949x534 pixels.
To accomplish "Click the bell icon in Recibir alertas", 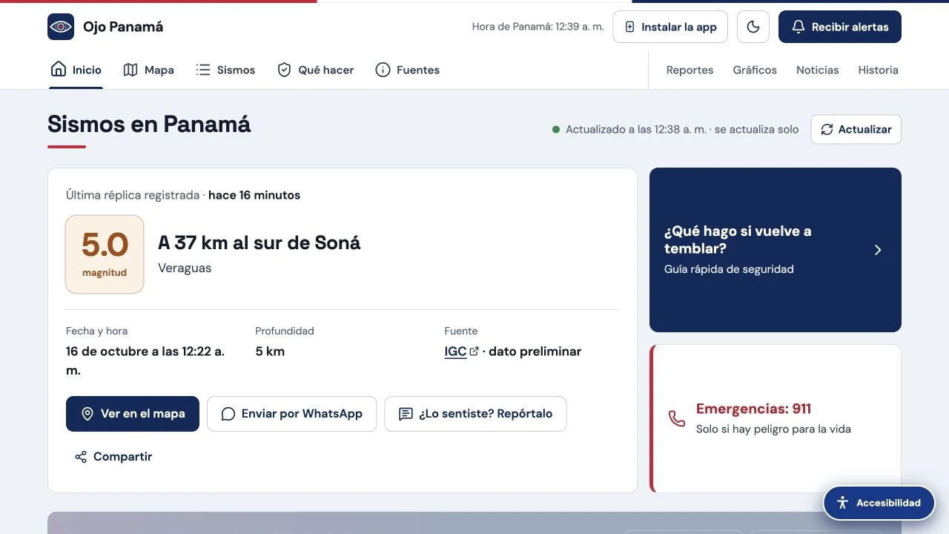I will click(798, 27).
